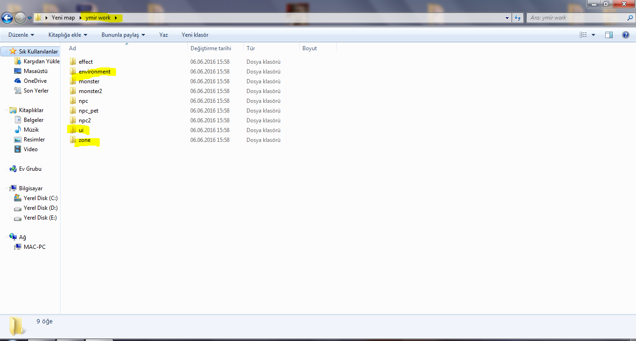Click Yeni map in the address breadcrumb

63,18
